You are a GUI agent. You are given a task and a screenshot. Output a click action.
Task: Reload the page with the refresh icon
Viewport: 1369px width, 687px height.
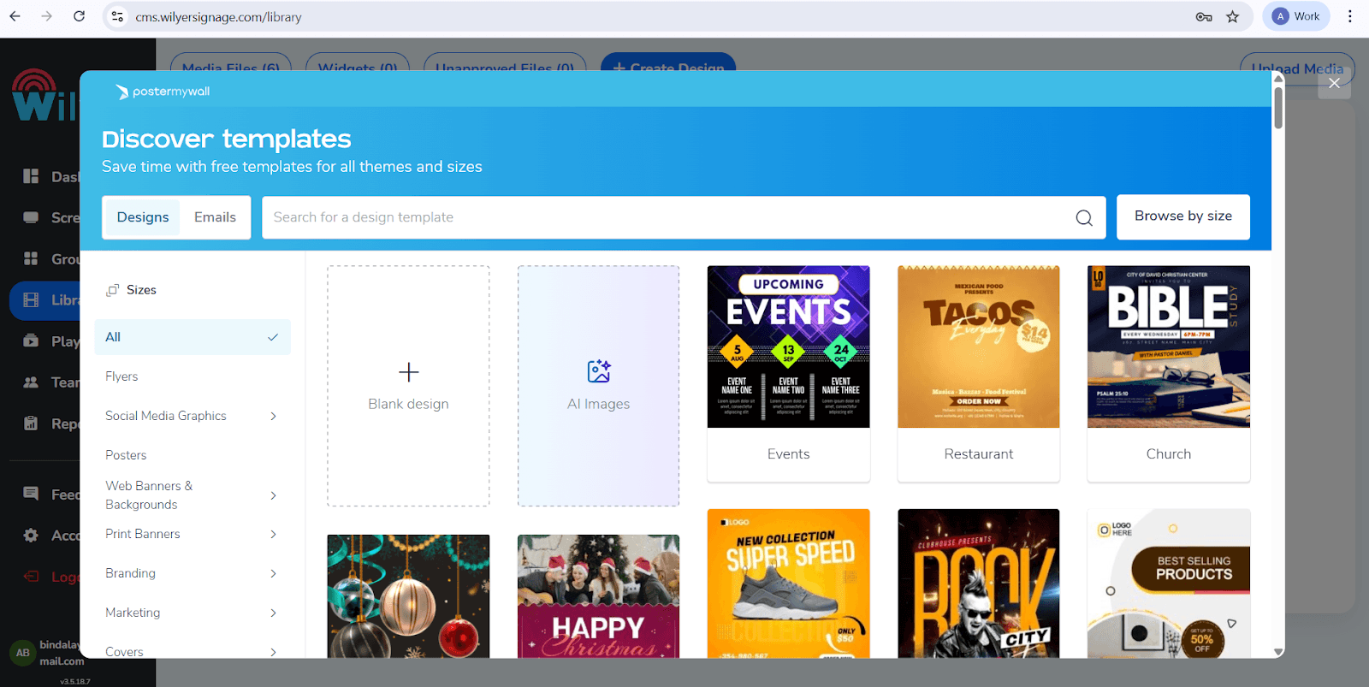pos(79,16)
